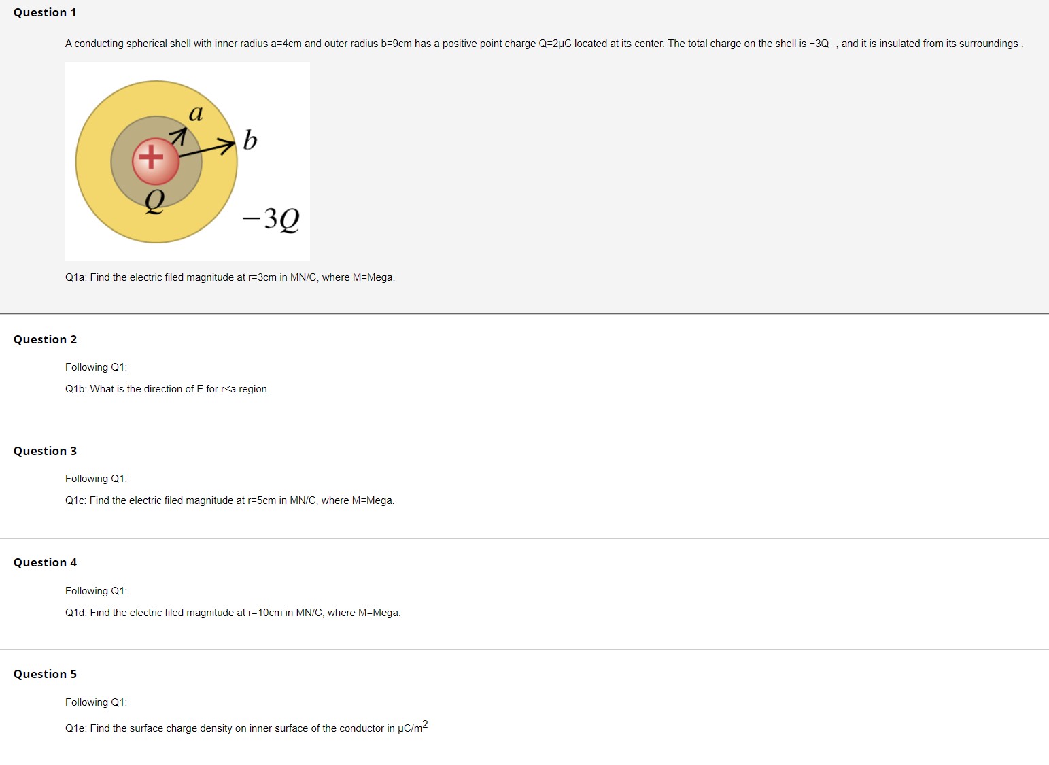The height and width of the screenshot is (765, 1049).
Task: Click the conducting spherical shell problem statement
Action: coord(544,44)
